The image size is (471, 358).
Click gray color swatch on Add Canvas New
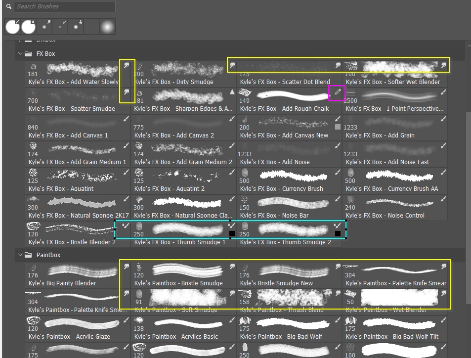(338, 127)
